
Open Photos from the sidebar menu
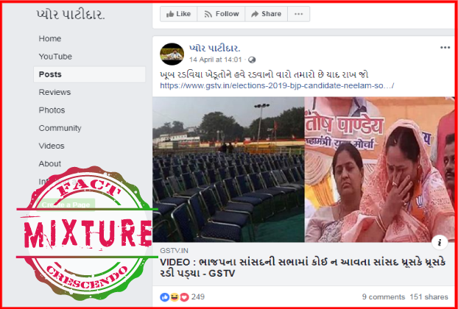tap(52, 110)
